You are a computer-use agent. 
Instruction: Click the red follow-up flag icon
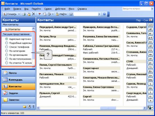point(40,14)
